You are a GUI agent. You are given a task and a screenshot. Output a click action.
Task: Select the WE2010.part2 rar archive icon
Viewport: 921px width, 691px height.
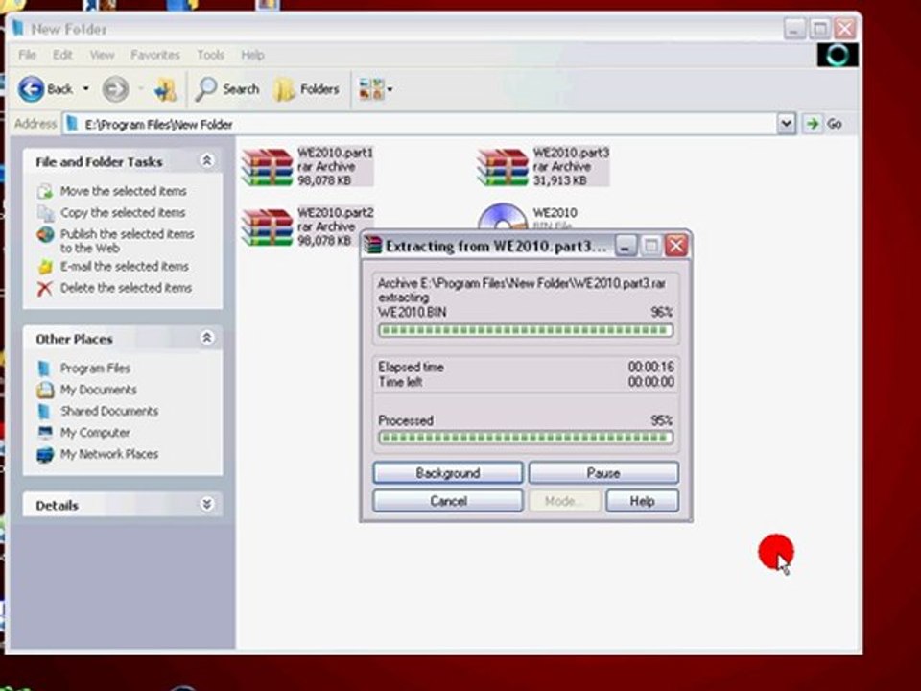[268, 226]
